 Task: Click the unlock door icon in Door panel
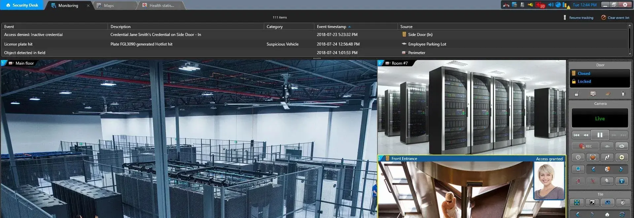click(577, 94)
